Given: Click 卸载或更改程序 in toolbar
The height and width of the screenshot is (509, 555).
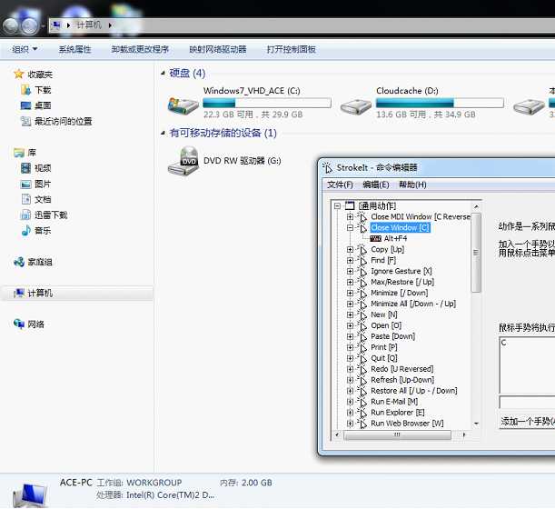Looking at the screenshot, I should click(140, 49).
